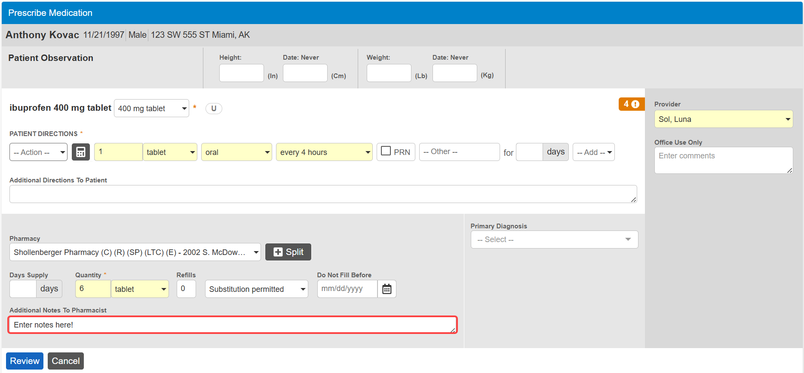Click the orange alert warning badge
Viewport: 804px width, 373px height.
click(631, 104)
